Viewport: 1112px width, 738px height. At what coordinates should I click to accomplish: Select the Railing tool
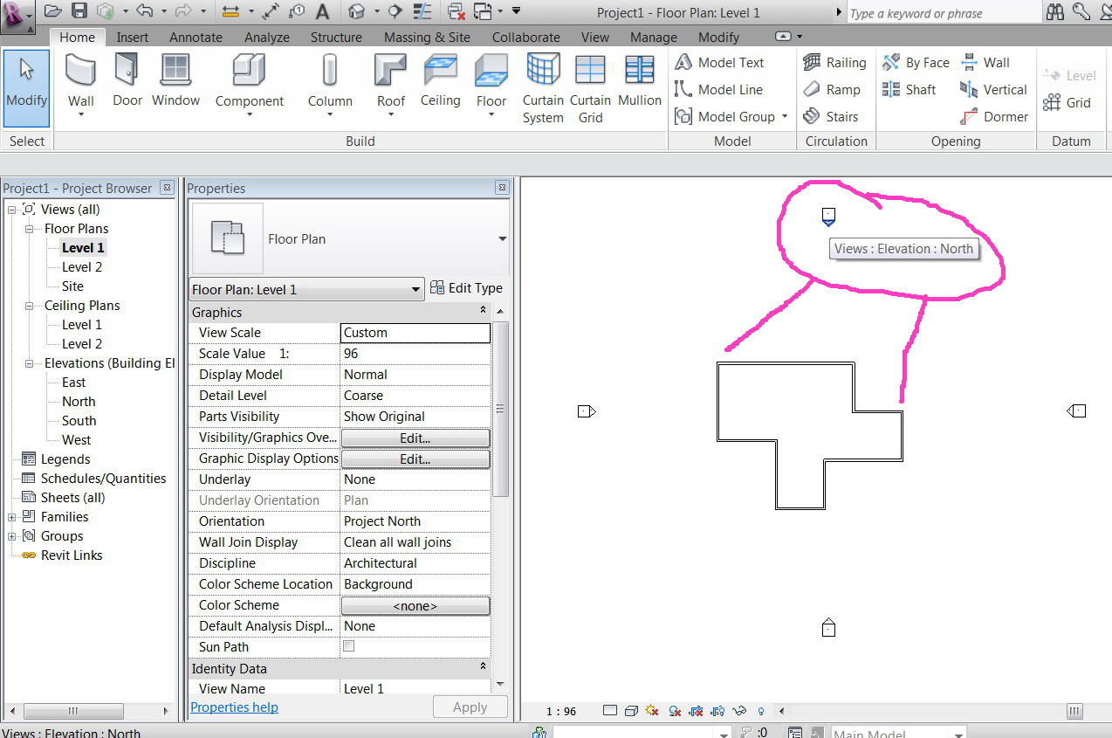[x=834, y=62]
